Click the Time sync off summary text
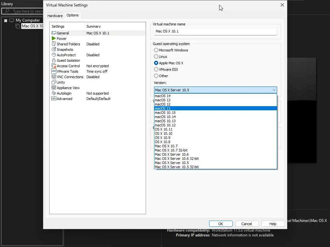This screenshot has height=247, width=330. tap(97, 71)
